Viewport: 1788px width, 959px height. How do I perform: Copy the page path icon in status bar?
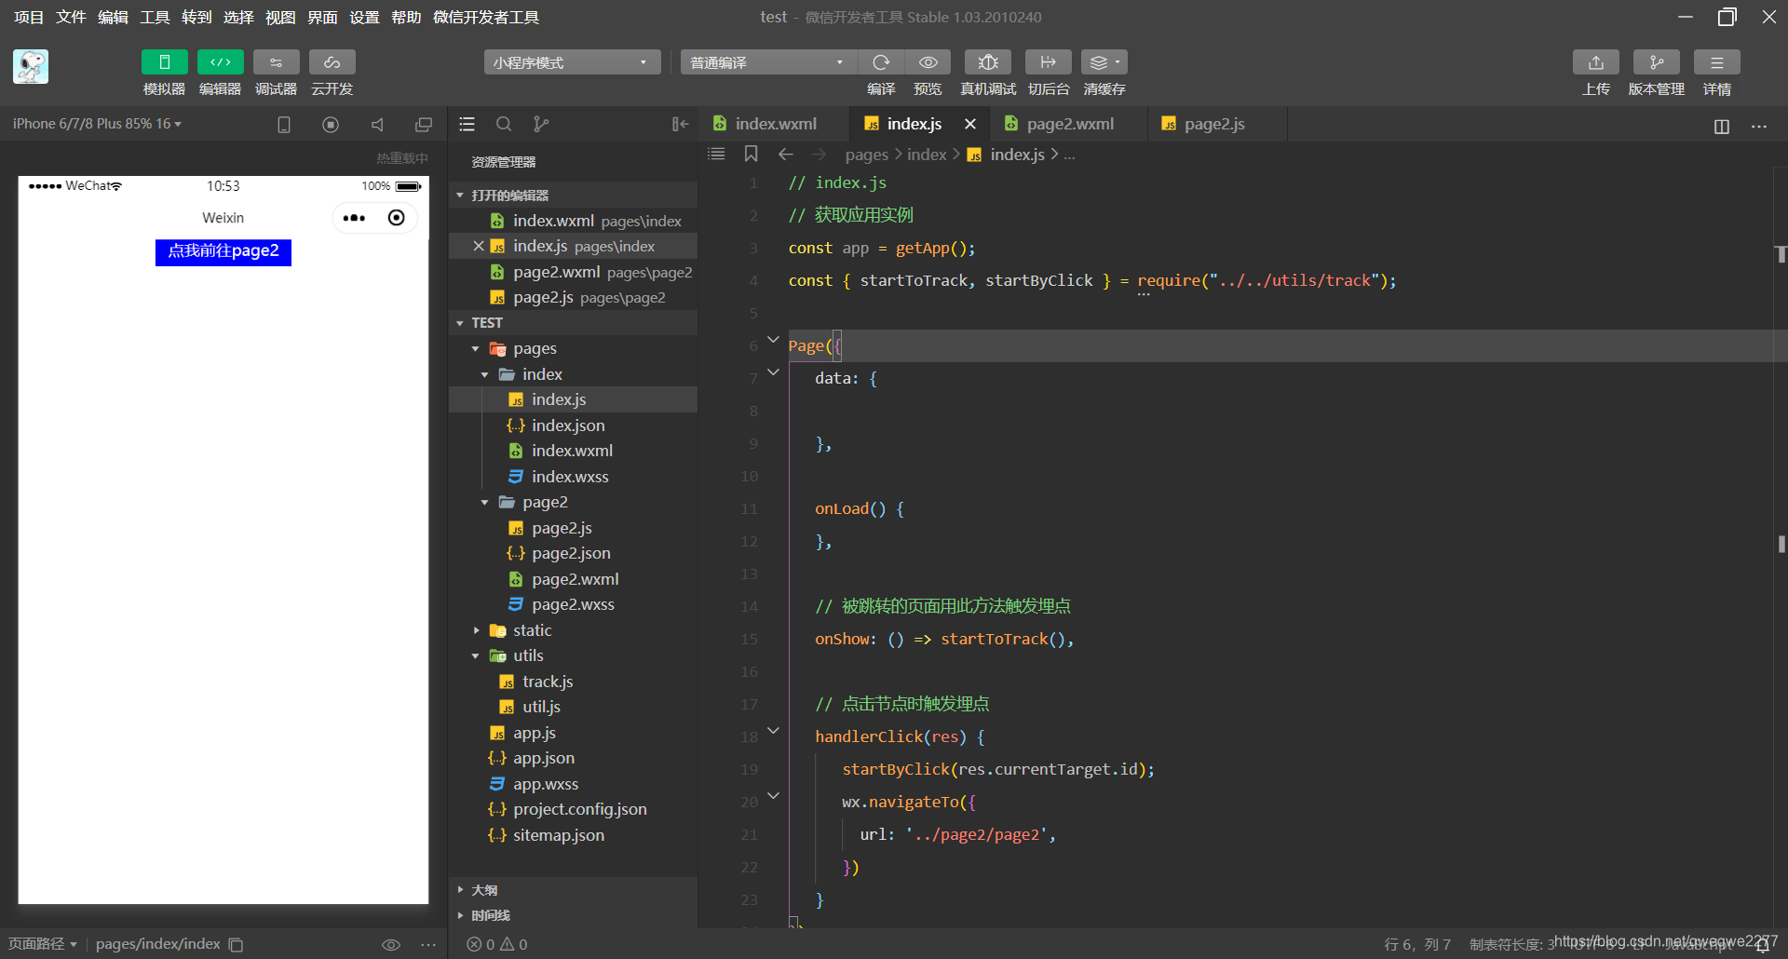(237, 944)
